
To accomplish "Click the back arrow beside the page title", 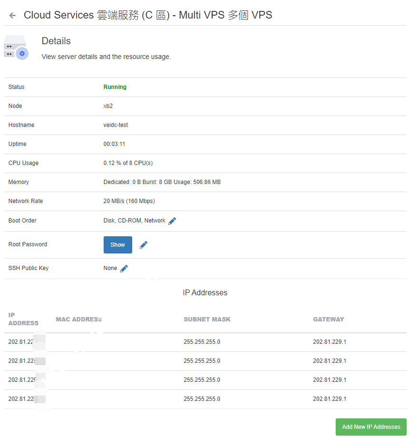I will click(12, 16).
